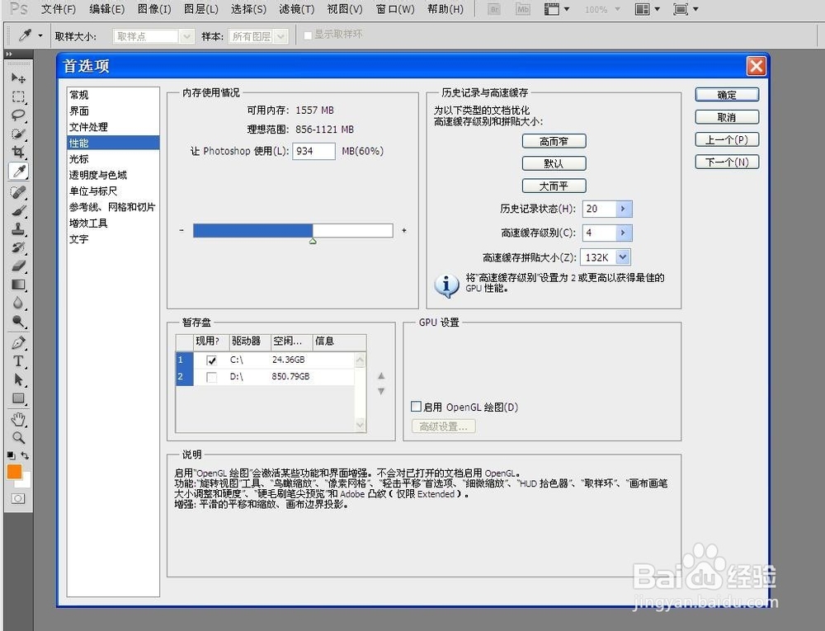Image resolution: width=825 pixels, height=631 pixels.
Task: Select the Type tool
Action: pyautogui.click(x=18, y=361)
